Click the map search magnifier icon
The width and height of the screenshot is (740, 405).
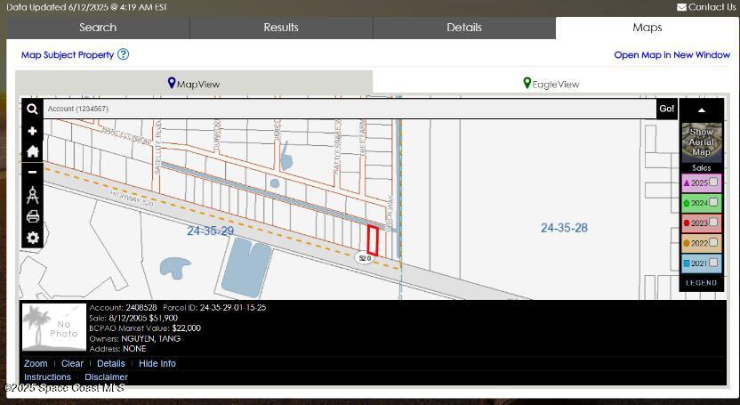point(32,109)
